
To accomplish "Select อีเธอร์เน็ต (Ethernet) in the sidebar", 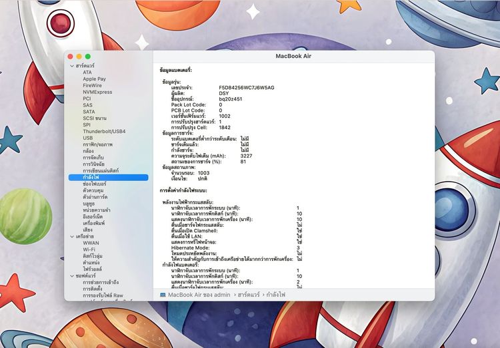I will pyautogui.click(x=93, y=217).
